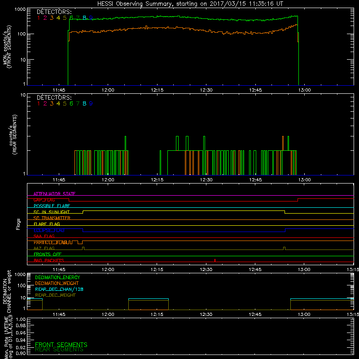Click cyan detector 8 in rear segments legend
The height and width of the screenshot is (359, 359).
84,104
